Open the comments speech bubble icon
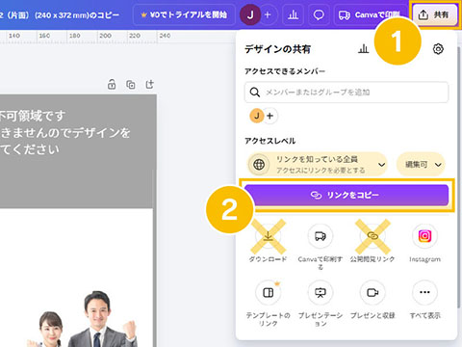 [x=319, y=14]
